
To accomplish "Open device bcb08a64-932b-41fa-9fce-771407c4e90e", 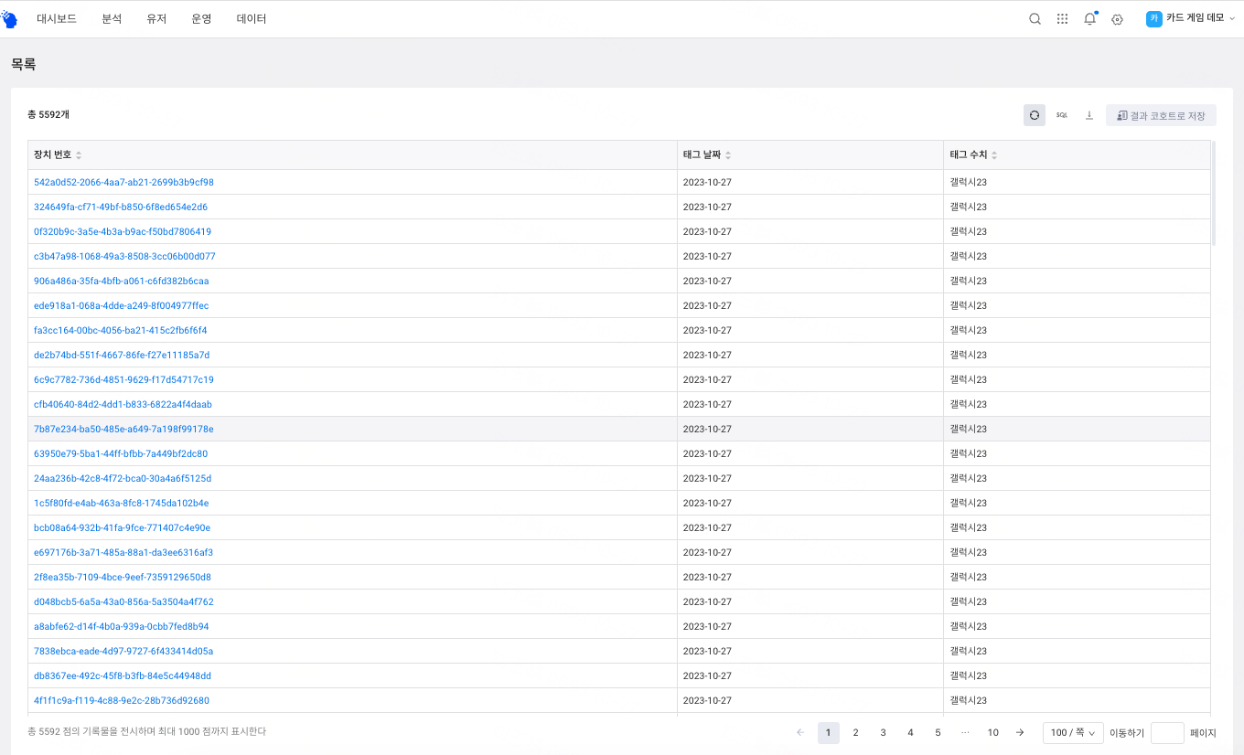I will point(122,527).
